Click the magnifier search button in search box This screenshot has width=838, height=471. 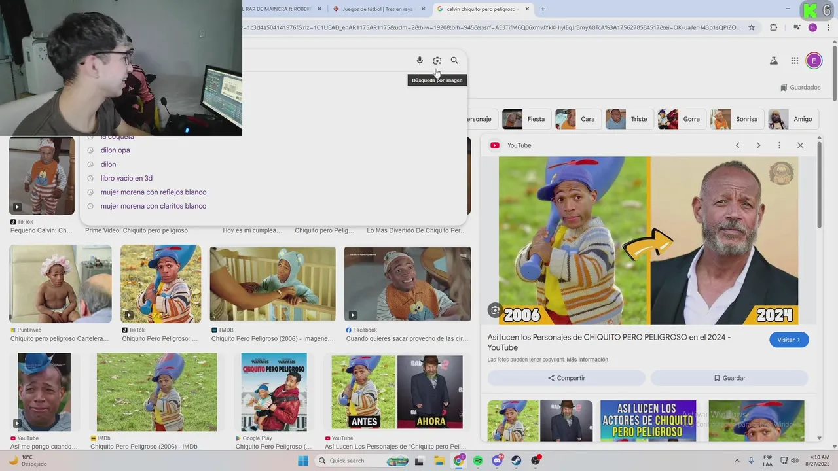click(x=454, y=60)
